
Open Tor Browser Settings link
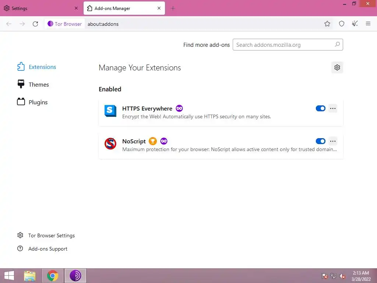pyautogui.click(x=46, y=235)
